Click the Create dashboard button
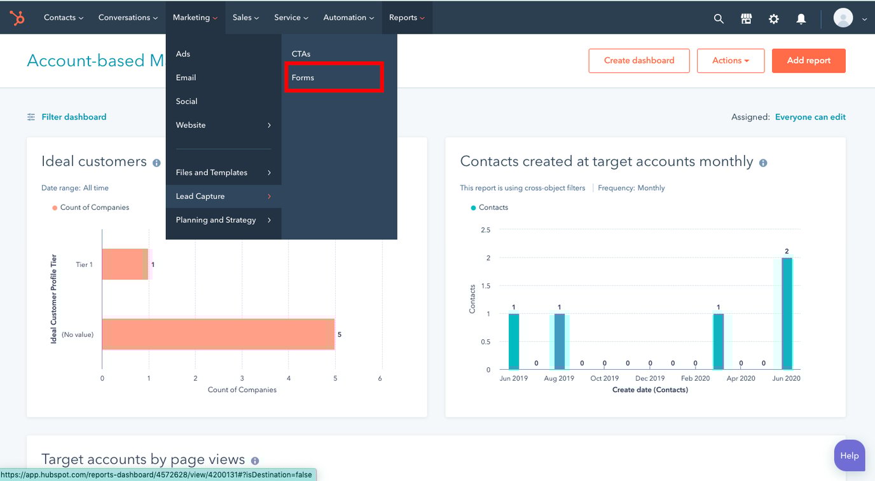 [x=638, y=60]
